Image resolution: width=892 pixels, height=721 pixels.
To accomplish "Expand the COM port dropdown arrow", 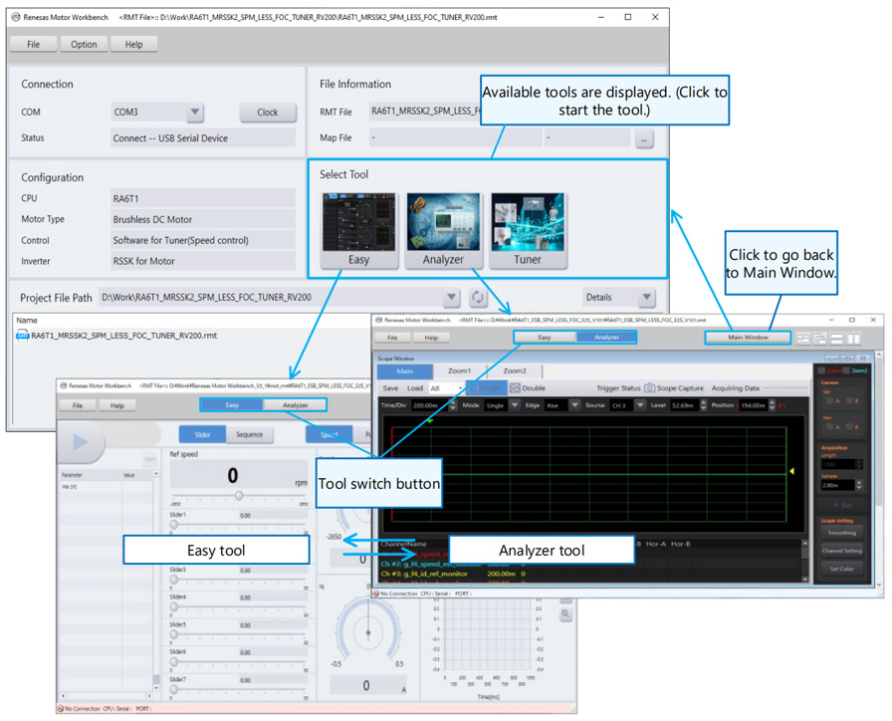I will [x=195, y=113].
